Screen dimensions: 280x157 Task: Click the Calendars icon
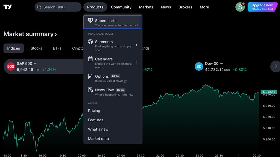pyautogui.click(x=90, y=59)
